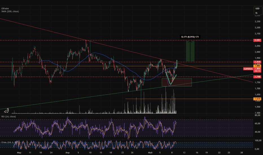Select the red shaded rectangle support zone
The height and width of the screenshot is (155, 263).
tap(177, 83)
